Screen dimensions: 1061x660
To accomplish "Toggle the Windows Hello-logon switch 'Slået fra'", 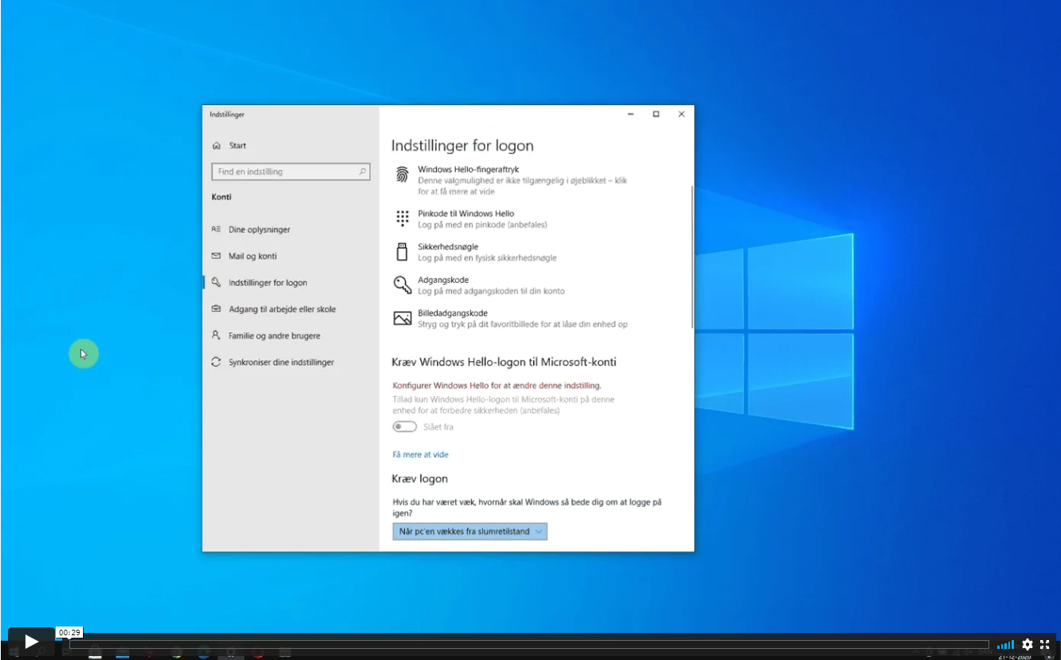I will pos(405,427).
